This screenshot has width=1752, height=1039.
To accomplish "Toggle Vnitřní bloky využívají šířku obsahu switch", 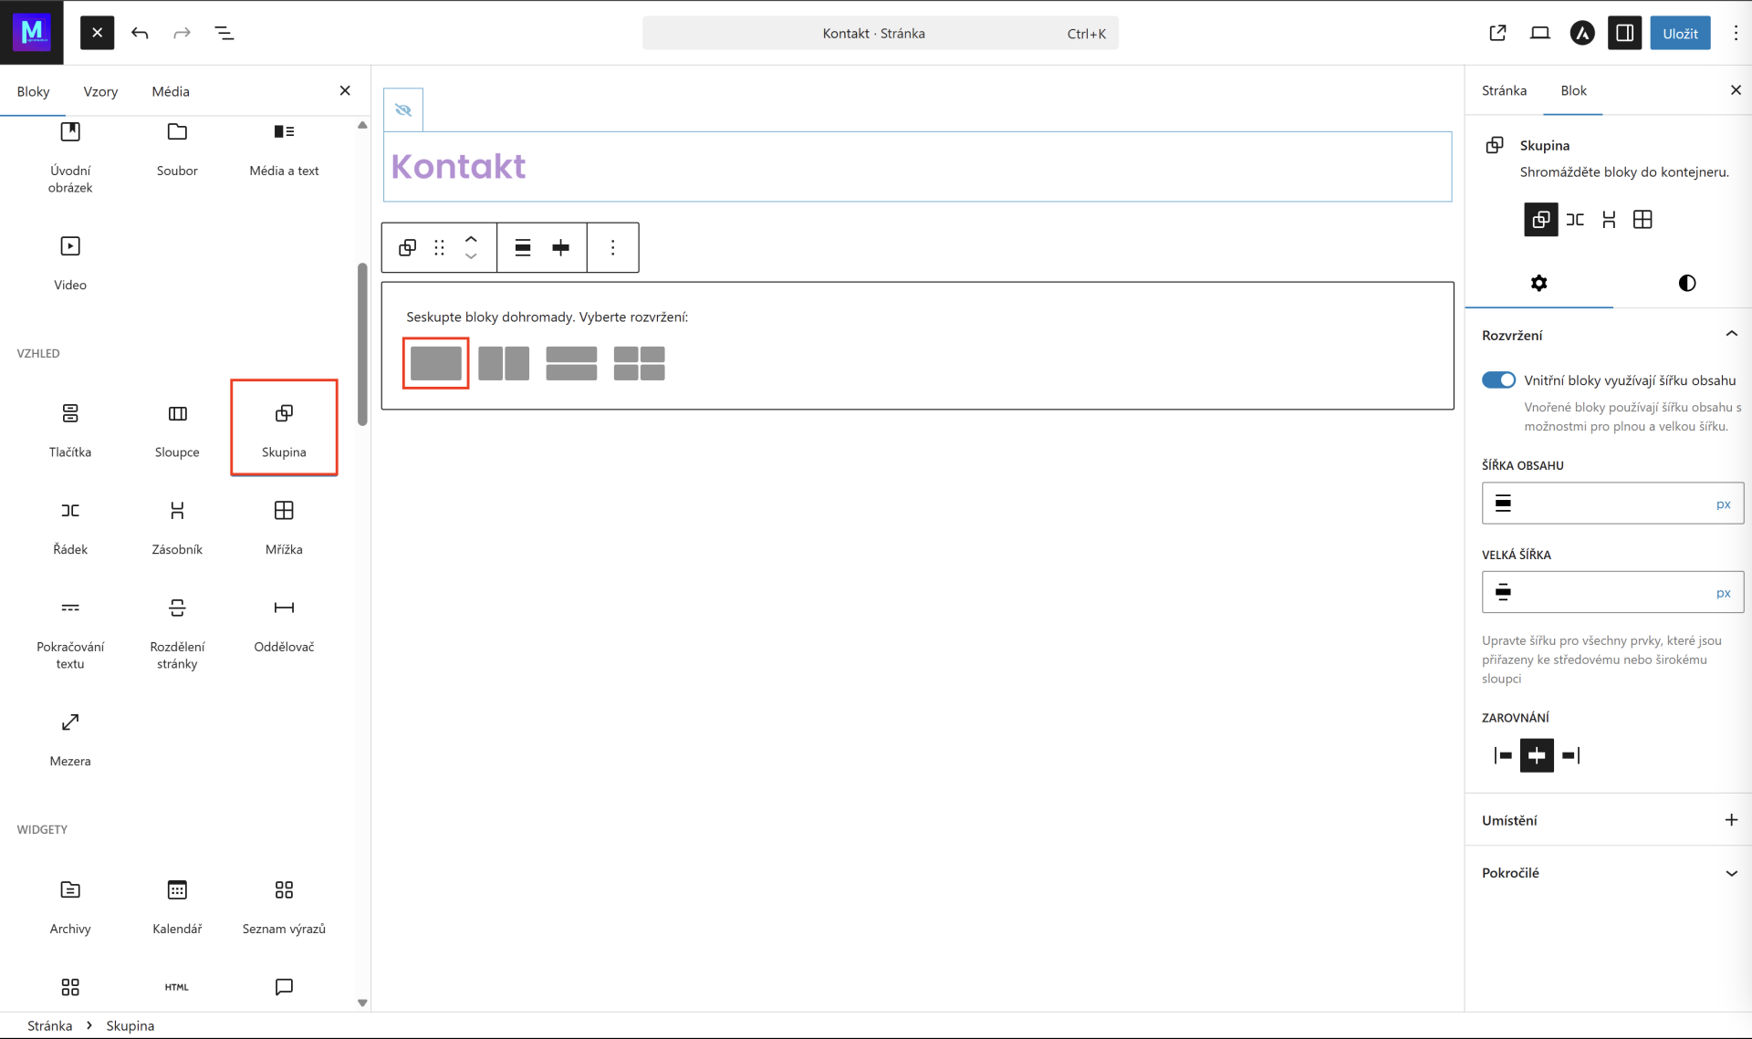I will click(x=1498, y=380).
